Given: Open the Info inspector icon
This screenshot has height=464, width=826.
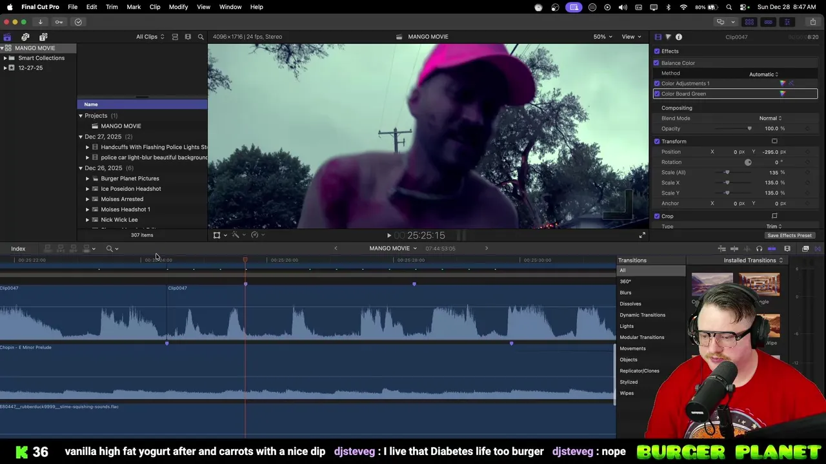Looking at the screenshot, I should (x=679, y=37).
